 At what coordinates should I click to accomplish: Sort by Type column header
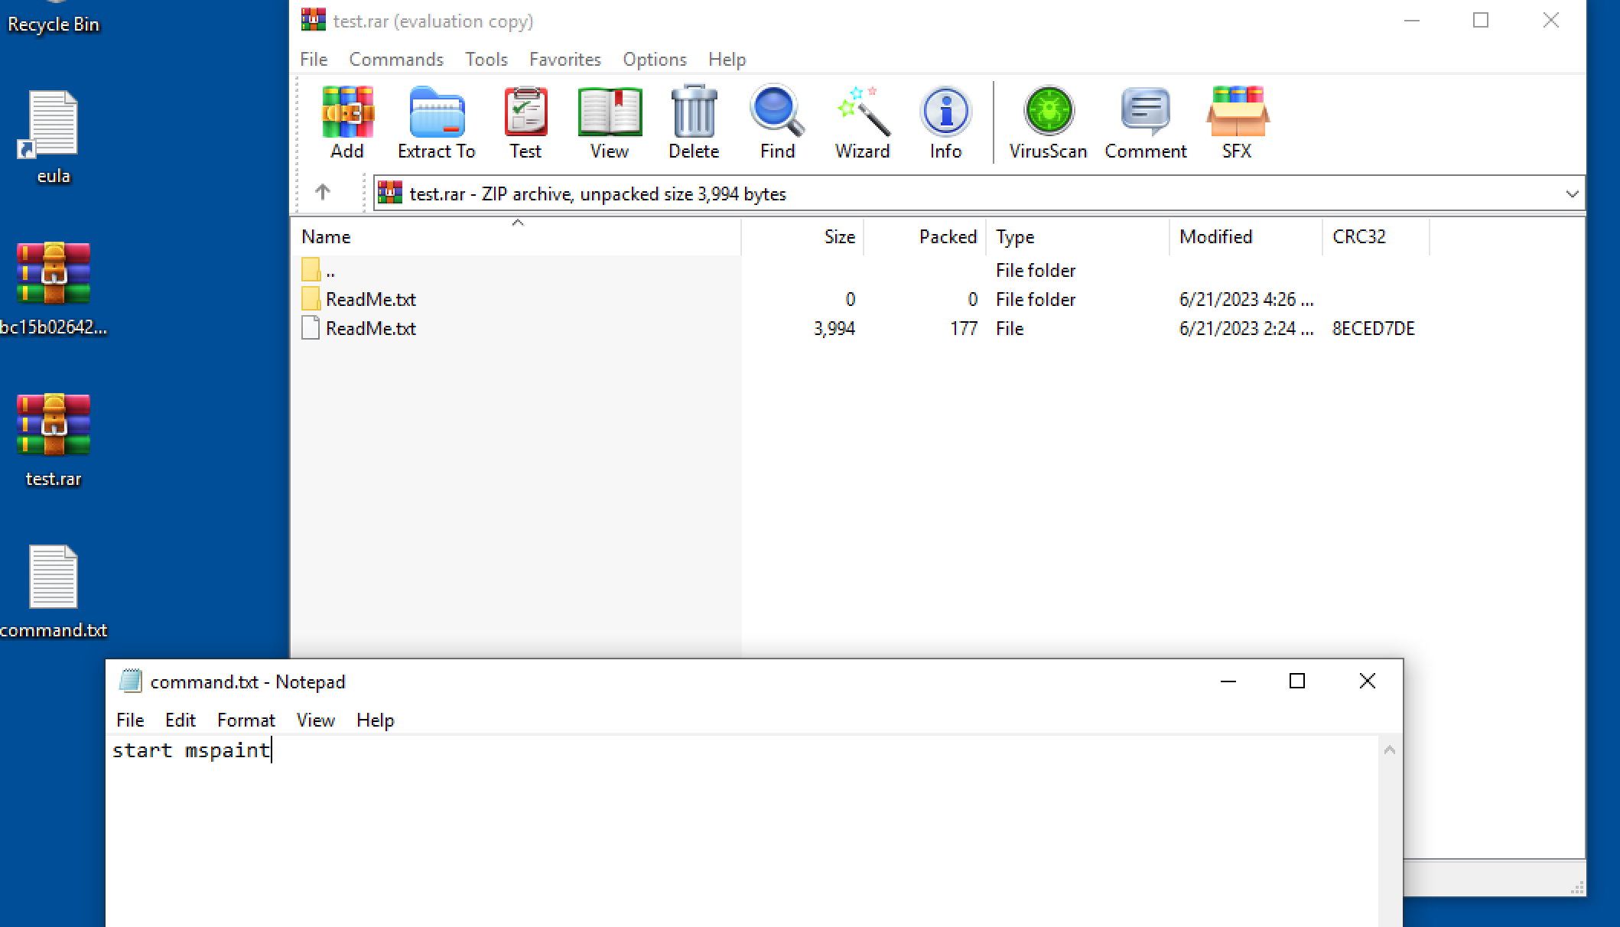pyautogui.click(x=1078, y=236)
